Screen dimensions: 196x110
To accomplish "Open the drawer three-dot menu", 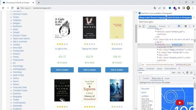I will tap(140, 78).
